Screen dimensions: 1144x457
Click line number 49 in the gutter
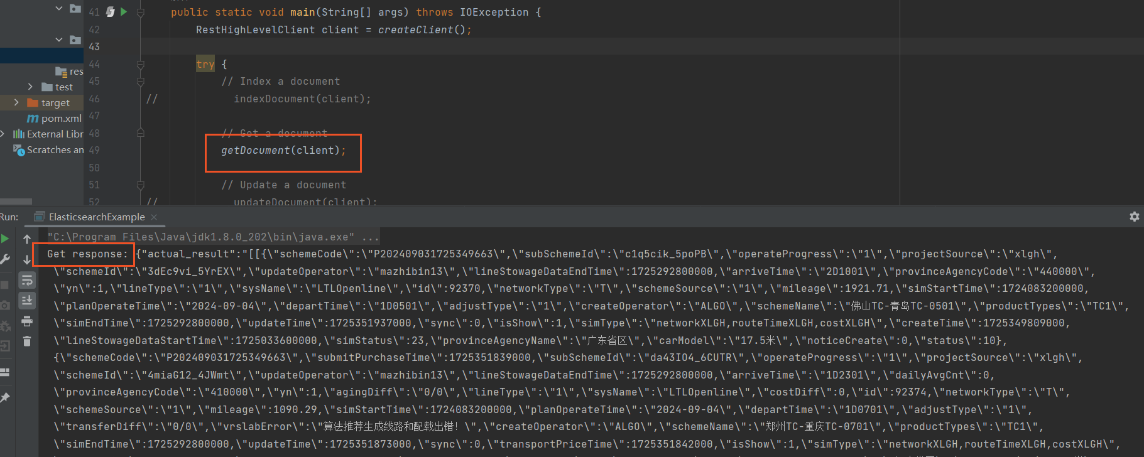click(x=94, y=150)
